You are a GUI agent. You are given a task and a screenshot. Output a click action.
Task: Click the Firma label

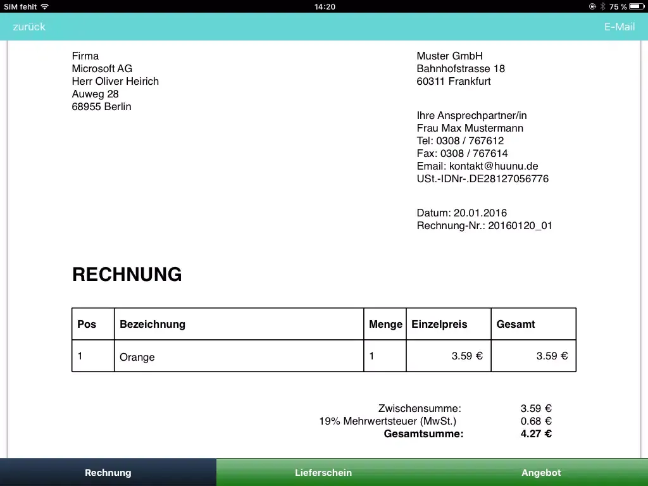pyautogui.click(x=85, y=56)
